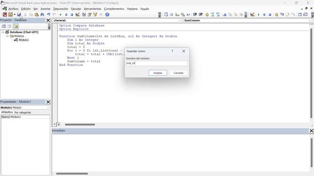Close the Guardar como dialog
The height and width of the screenshot is (176, 314).
pyautogui.click(x=183, y=51)
